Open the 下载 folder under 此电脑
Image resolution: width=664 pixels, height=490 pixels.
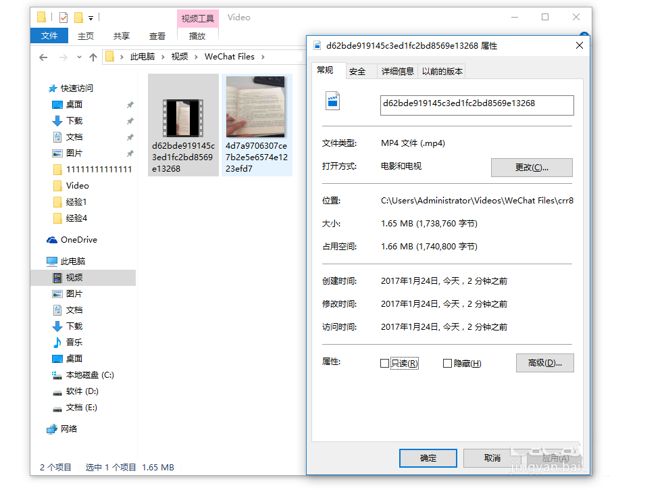tap(75, 326)
